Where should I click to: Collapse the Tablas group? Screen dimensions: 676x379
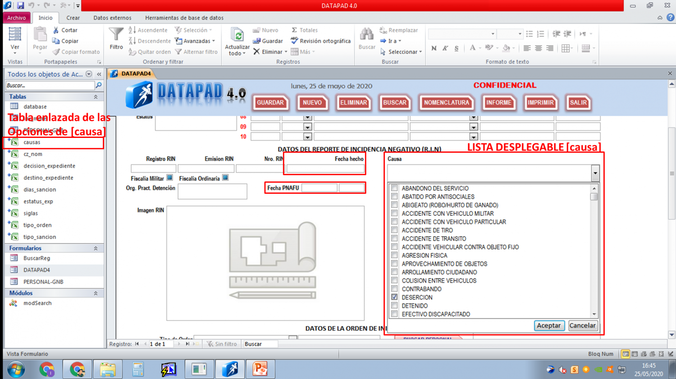coord(96,97)
